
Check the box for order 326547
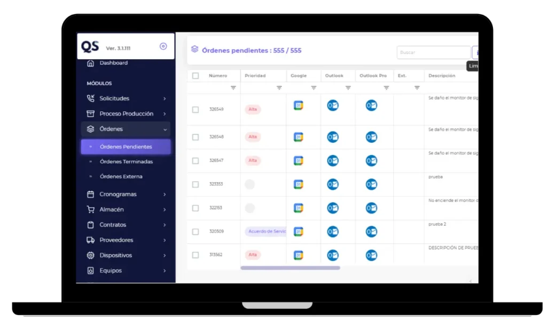click(x=196, y=161)
